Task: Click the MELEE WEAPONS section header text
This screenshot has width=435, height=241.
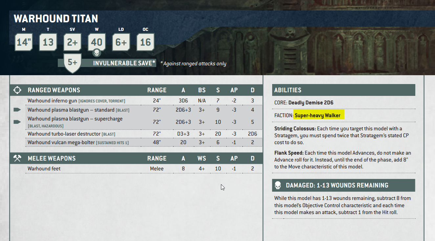Action: click(x=52, y=158)
